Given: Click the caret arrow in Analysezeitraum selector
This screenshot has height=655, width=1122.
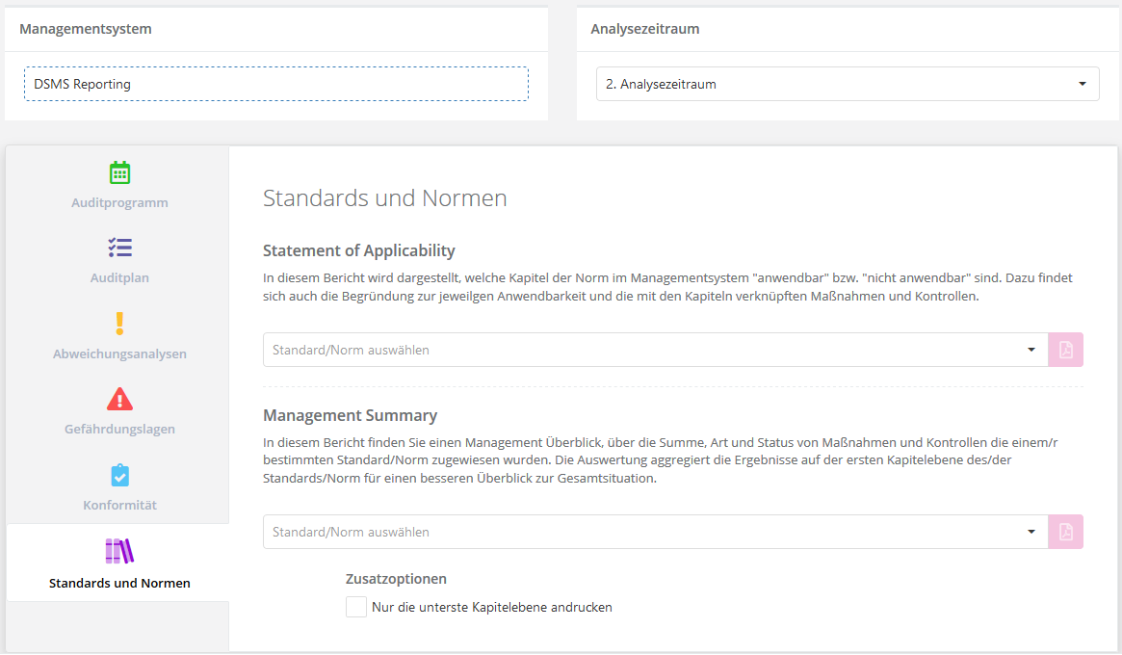Looking at the screenshot, I should tap(1082, 84).
